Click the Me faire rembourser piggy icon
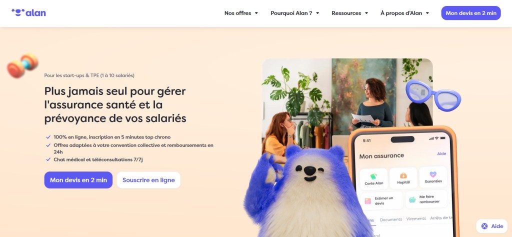The height and width of the screenshot is (237, 512). tap(412, 199)
